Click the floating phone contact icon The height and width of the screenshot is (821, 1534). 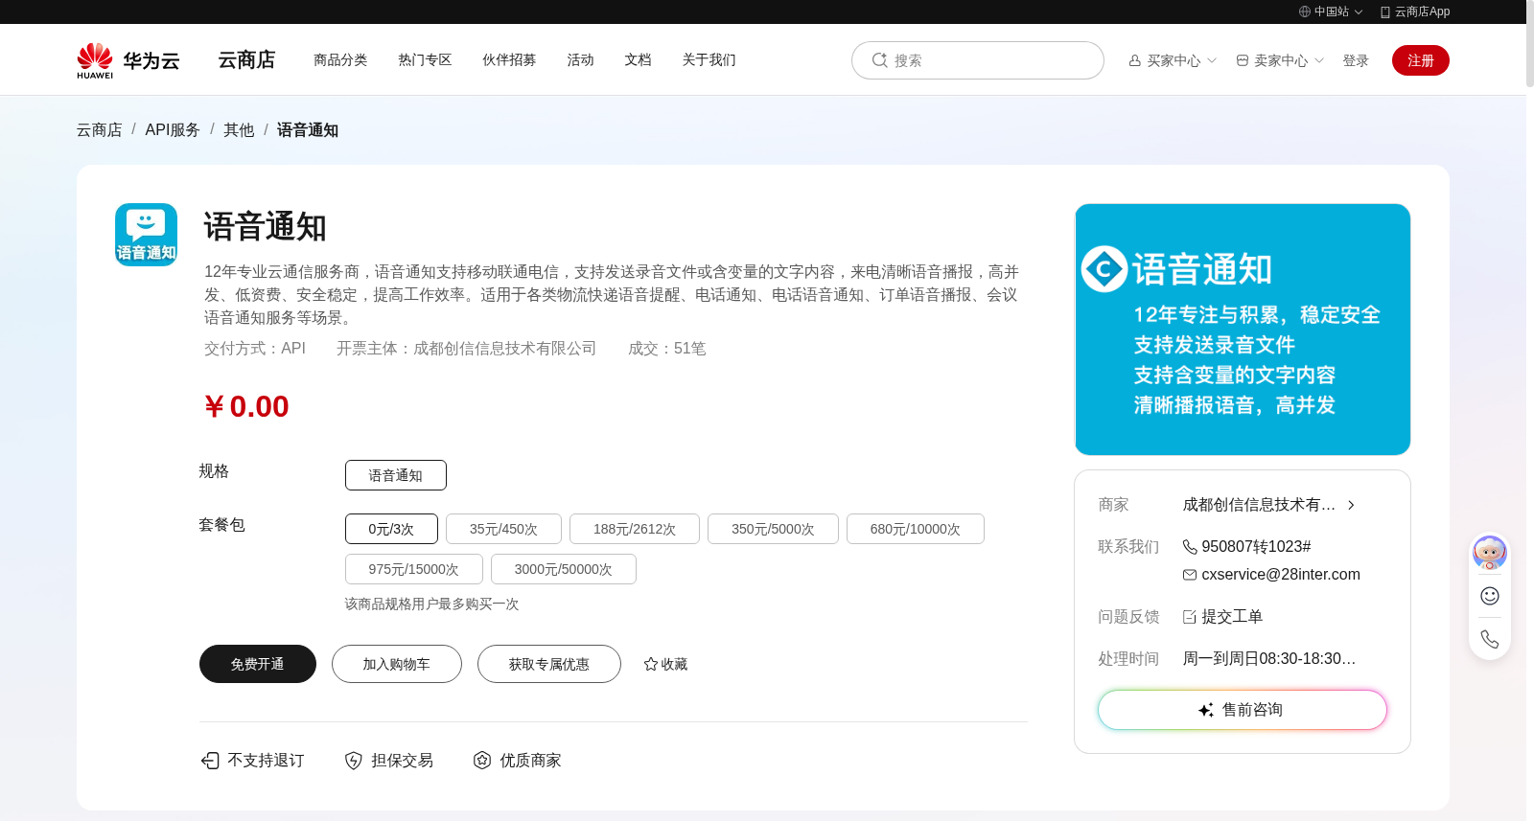click(1490, 639)
